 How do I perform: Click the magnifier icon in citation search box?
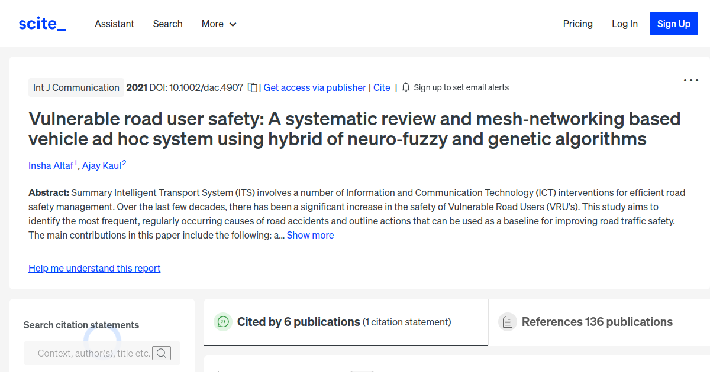tap(161, 353)
